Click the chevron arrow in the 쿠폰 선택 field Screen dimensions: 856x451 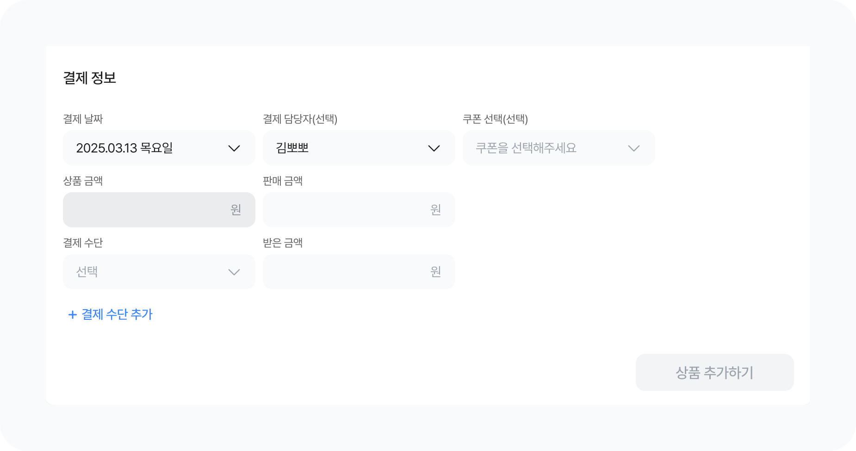(x=634, y=148)
